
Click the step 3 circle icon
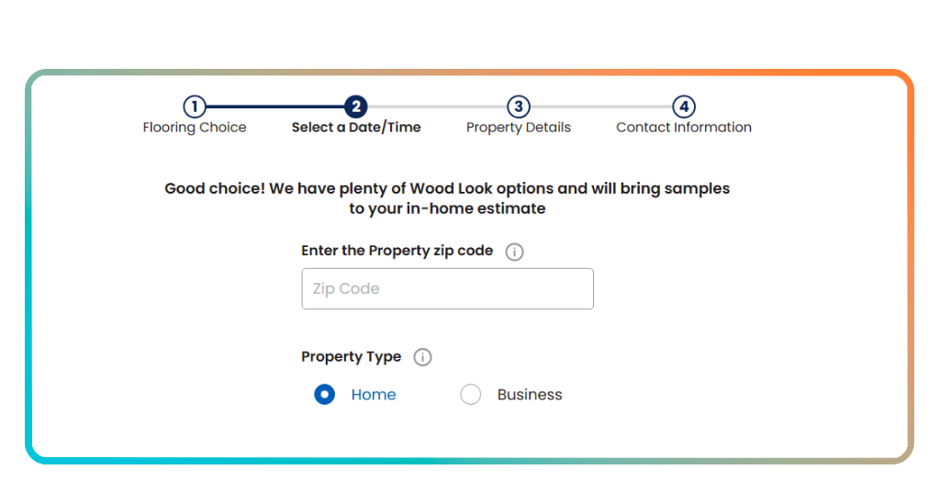click(x=519, y=106)
